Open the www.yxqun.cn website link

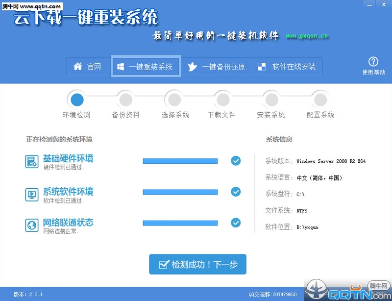pos(307,36)
